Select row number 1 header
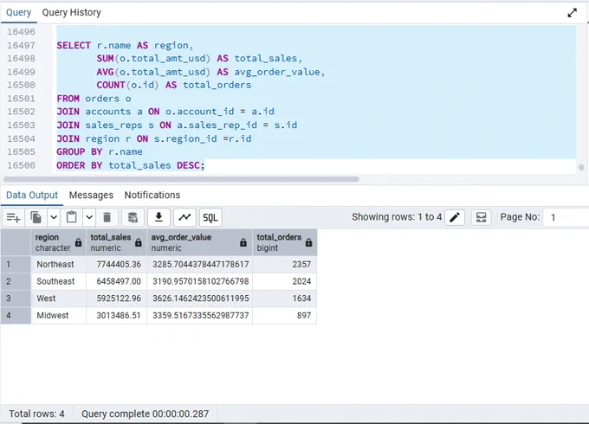The image size is (589, 424). coord(16,265)
